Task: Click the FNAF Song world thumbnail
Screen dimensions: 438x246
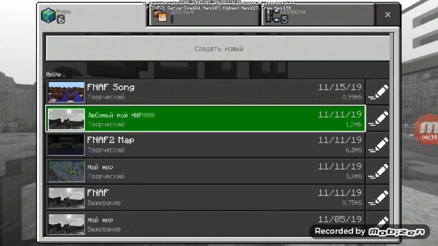Action: point(66,92)
